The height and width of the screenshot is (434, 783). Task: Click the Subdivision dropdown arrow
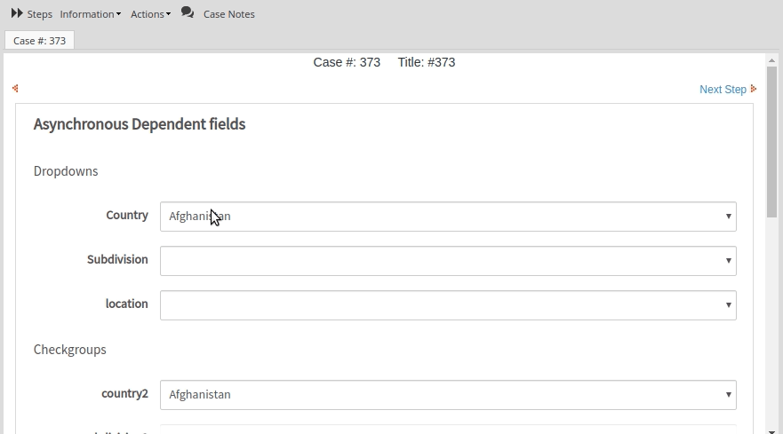pos(728,261)
